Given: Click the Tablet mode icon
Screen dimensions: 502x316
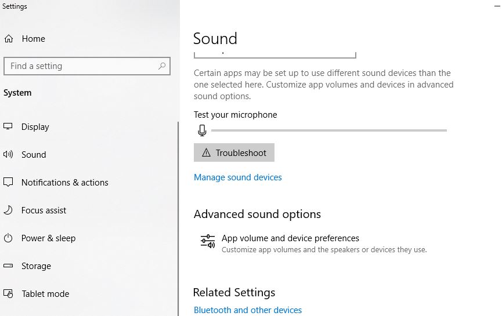Looking at the screenshot, I should tap(8, 294).
